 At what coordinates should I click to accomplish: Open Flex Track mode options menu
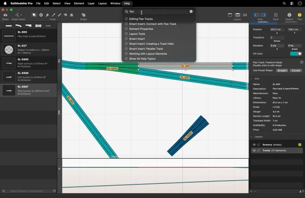tap(301, 62)
